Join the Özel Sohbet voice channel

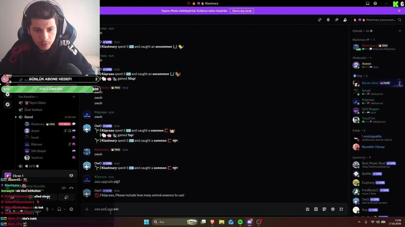tap(47, 110)
